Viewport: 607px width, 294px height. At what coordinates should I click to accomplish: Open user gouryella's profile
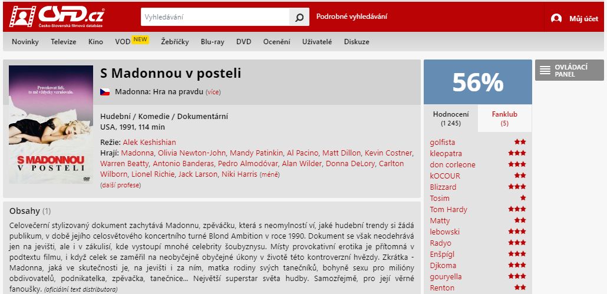point(446,277)
